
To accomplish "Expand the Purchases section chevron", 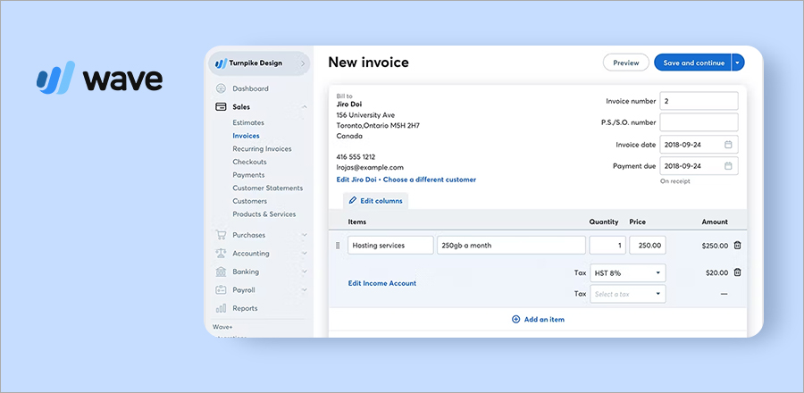I will 304,235.
